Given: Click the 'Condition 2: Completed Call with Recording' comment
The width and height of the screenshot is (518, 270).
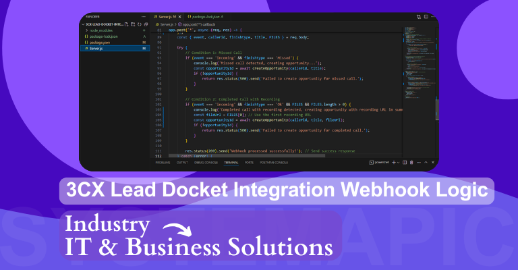Looking at the screenshot, I should click(x=233, y=99).
